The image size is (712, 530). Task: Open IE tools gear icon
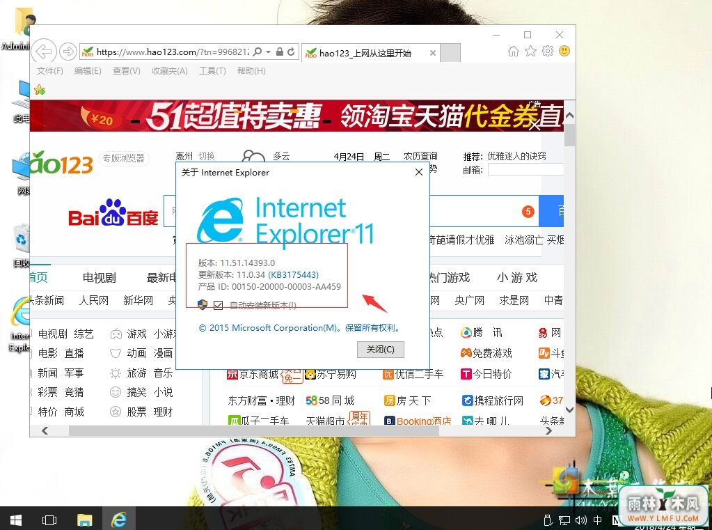548,52
